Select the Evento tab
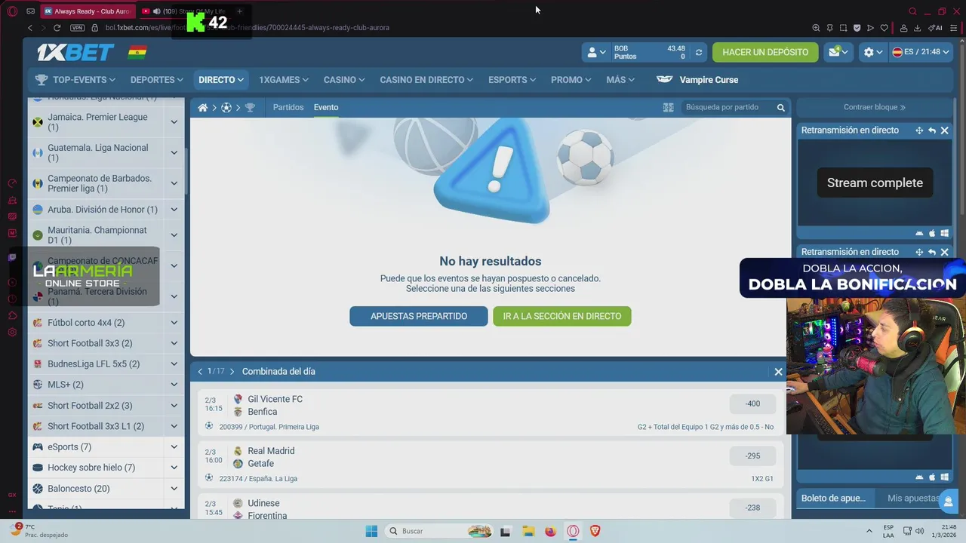This screenshot has width=966, height=543. (x=326, y=108)
